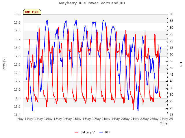
Task: Click the 11.6 left axis tick
Action: click(17, 106)
